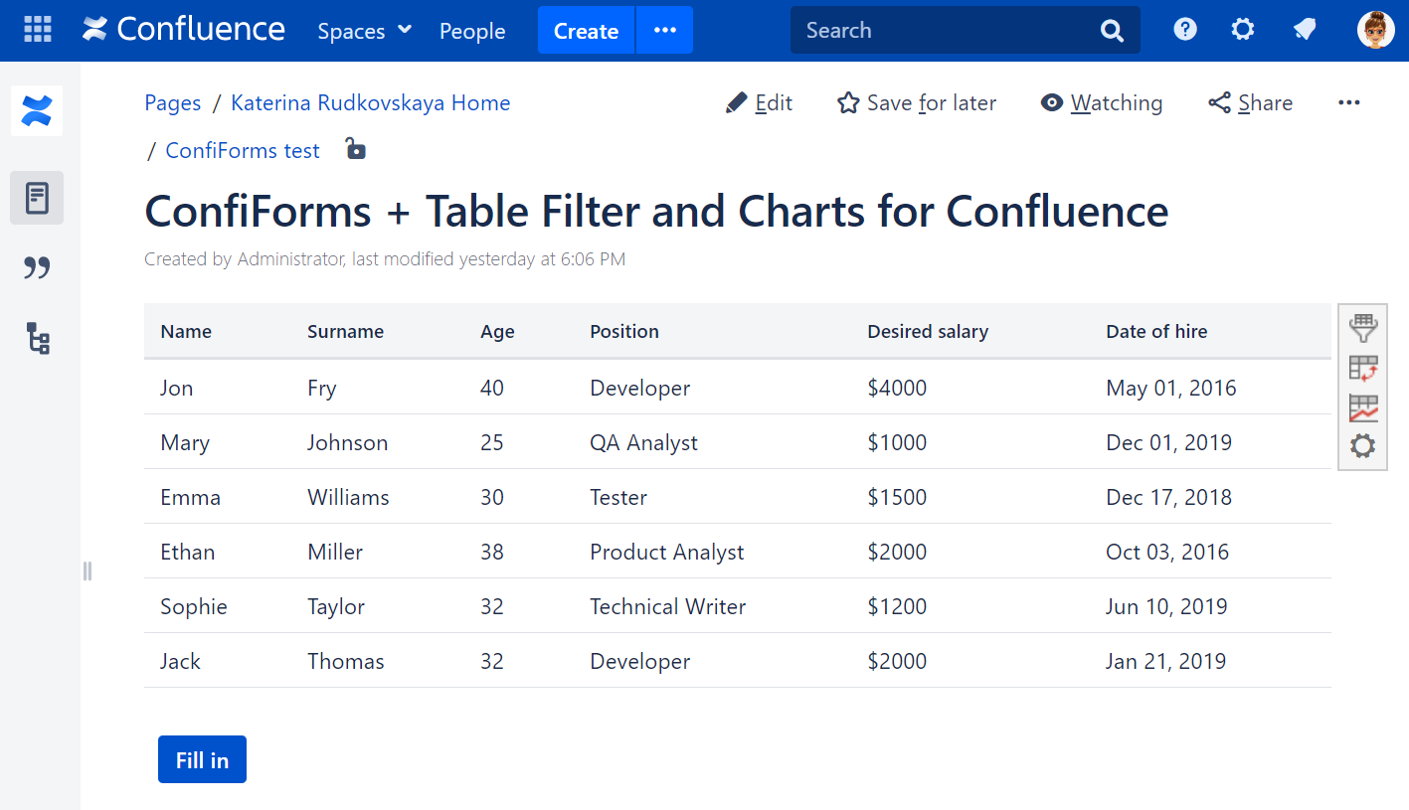Select the Pages sidebar panel

[x=37, y=197]
